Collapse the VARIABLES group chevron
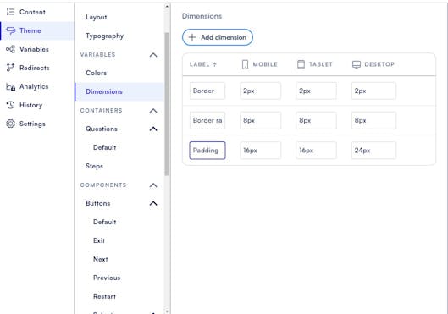 pyautogui.click(x=153, y=55)
